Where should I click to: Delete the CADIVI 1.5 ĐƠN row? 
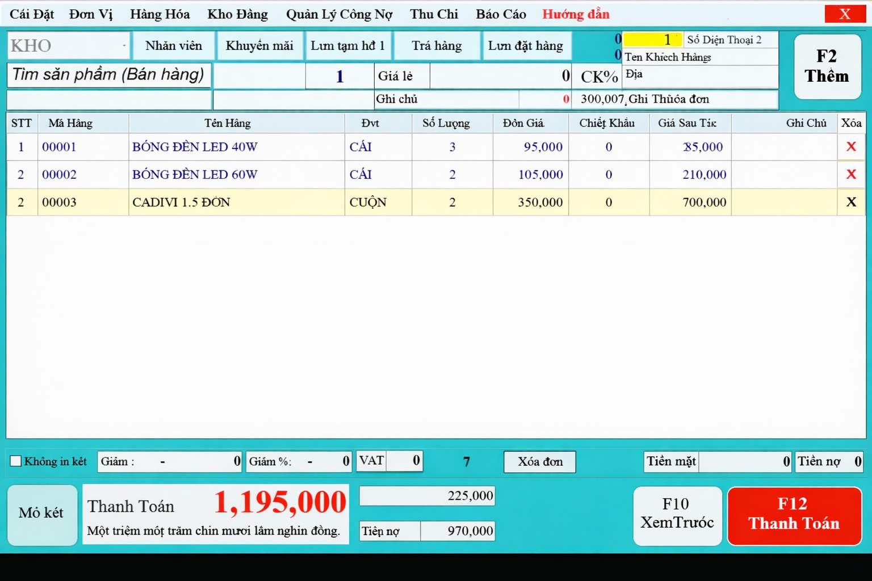click(x=850, y=202)
